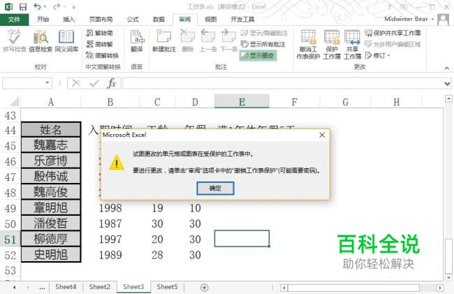Select column A header

(51, 101)
